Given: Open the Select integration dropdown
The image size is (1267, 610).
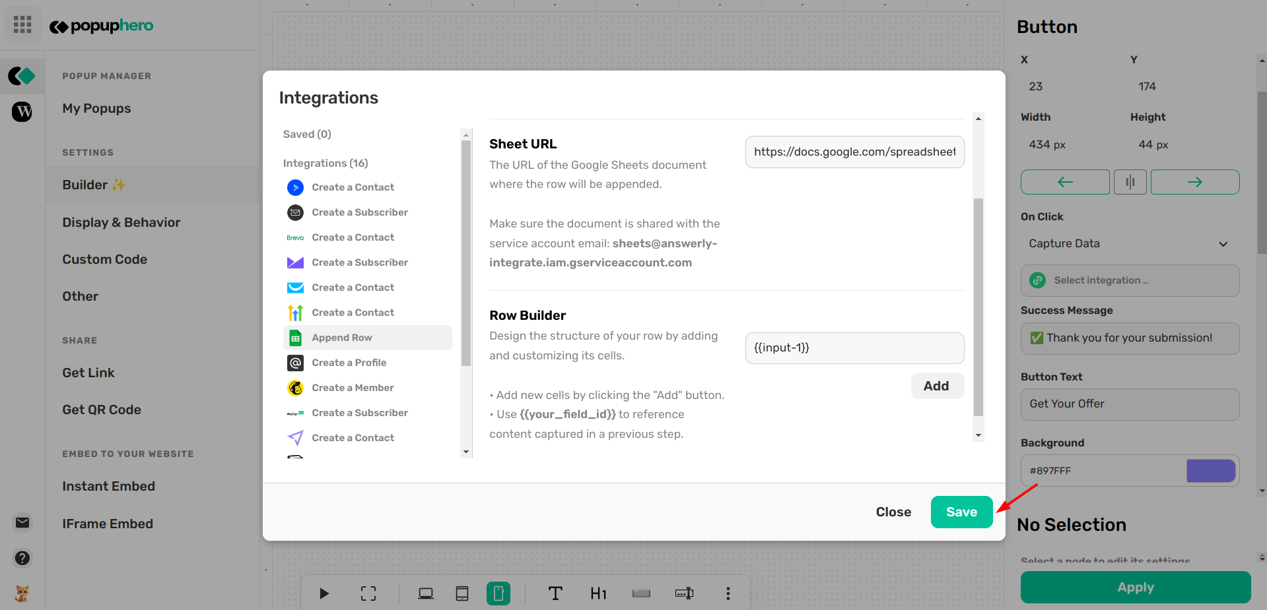Looking at the screenshot, I should tap(1129, 280).
